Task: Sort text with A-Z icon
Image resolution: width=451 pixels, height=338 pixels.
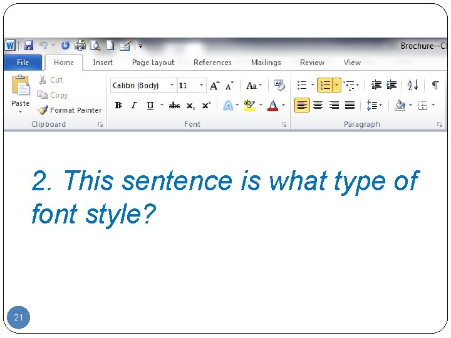Action: [x=412, y=85]
